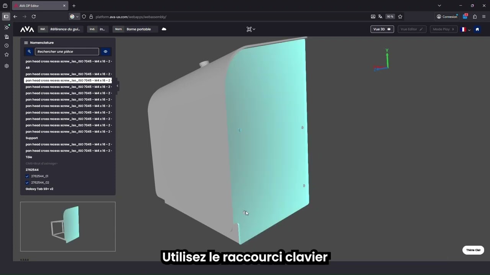
Task: Click the install web app icon
Action: [x=373, y=16]
